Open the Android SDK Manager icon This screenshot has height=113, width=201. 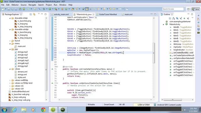(x=20, y=9)
